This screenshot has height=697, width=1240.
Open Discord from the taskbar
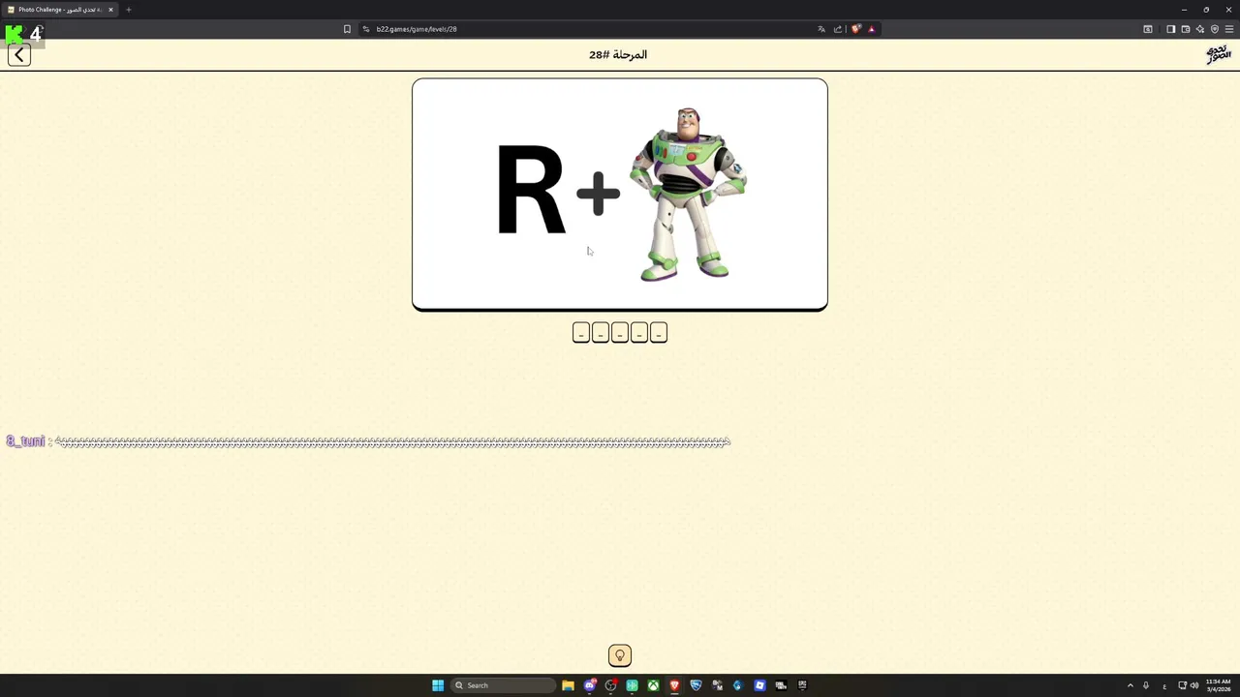click(589, 685)
